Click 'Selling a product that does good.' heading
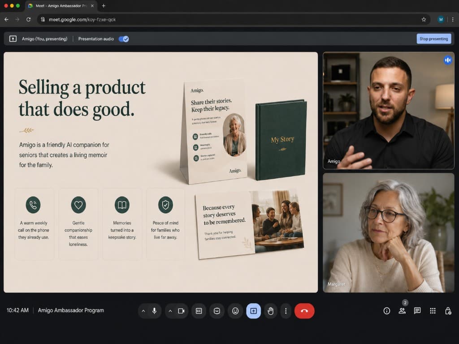The height and width of the screenshot is (344, 459). pyautogui.click(x=82, y=99)
